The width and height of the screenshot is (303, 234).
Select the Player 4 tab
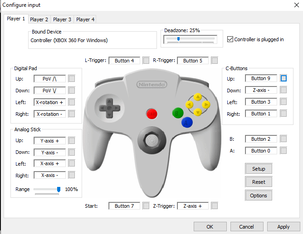pos(85,19)
